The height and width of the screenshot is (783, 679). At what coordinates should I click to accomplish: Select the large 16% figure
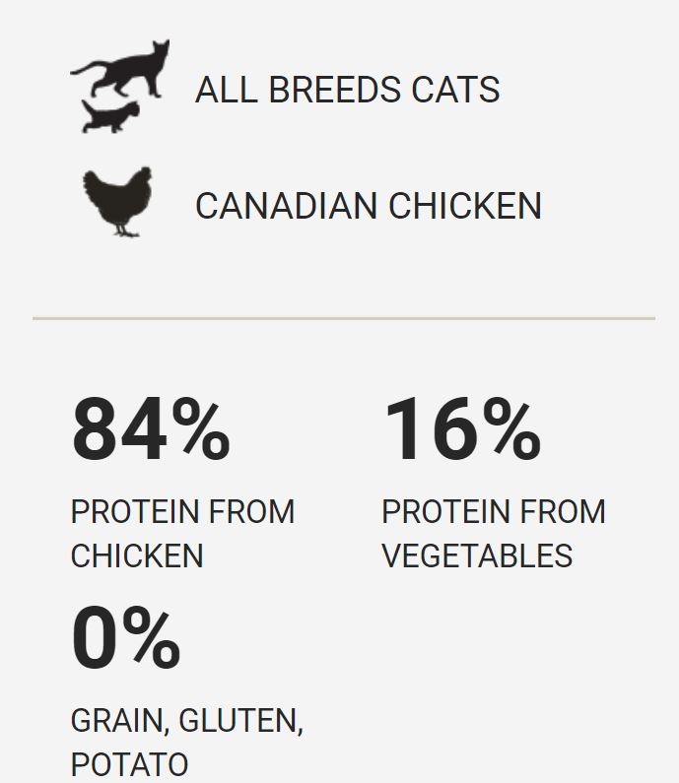[x=460, y=430]
